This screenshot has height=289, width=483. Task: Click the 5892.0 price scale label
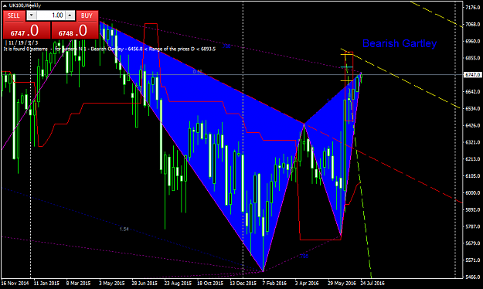click(472, 209)
